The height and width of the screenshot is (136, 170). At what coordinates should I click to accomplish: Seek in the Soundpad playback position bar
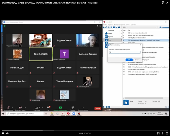141,27
